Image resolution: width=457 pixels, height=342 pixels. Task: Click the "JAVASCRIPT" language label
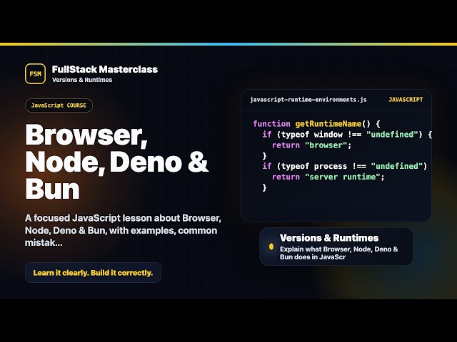point(406,100)
